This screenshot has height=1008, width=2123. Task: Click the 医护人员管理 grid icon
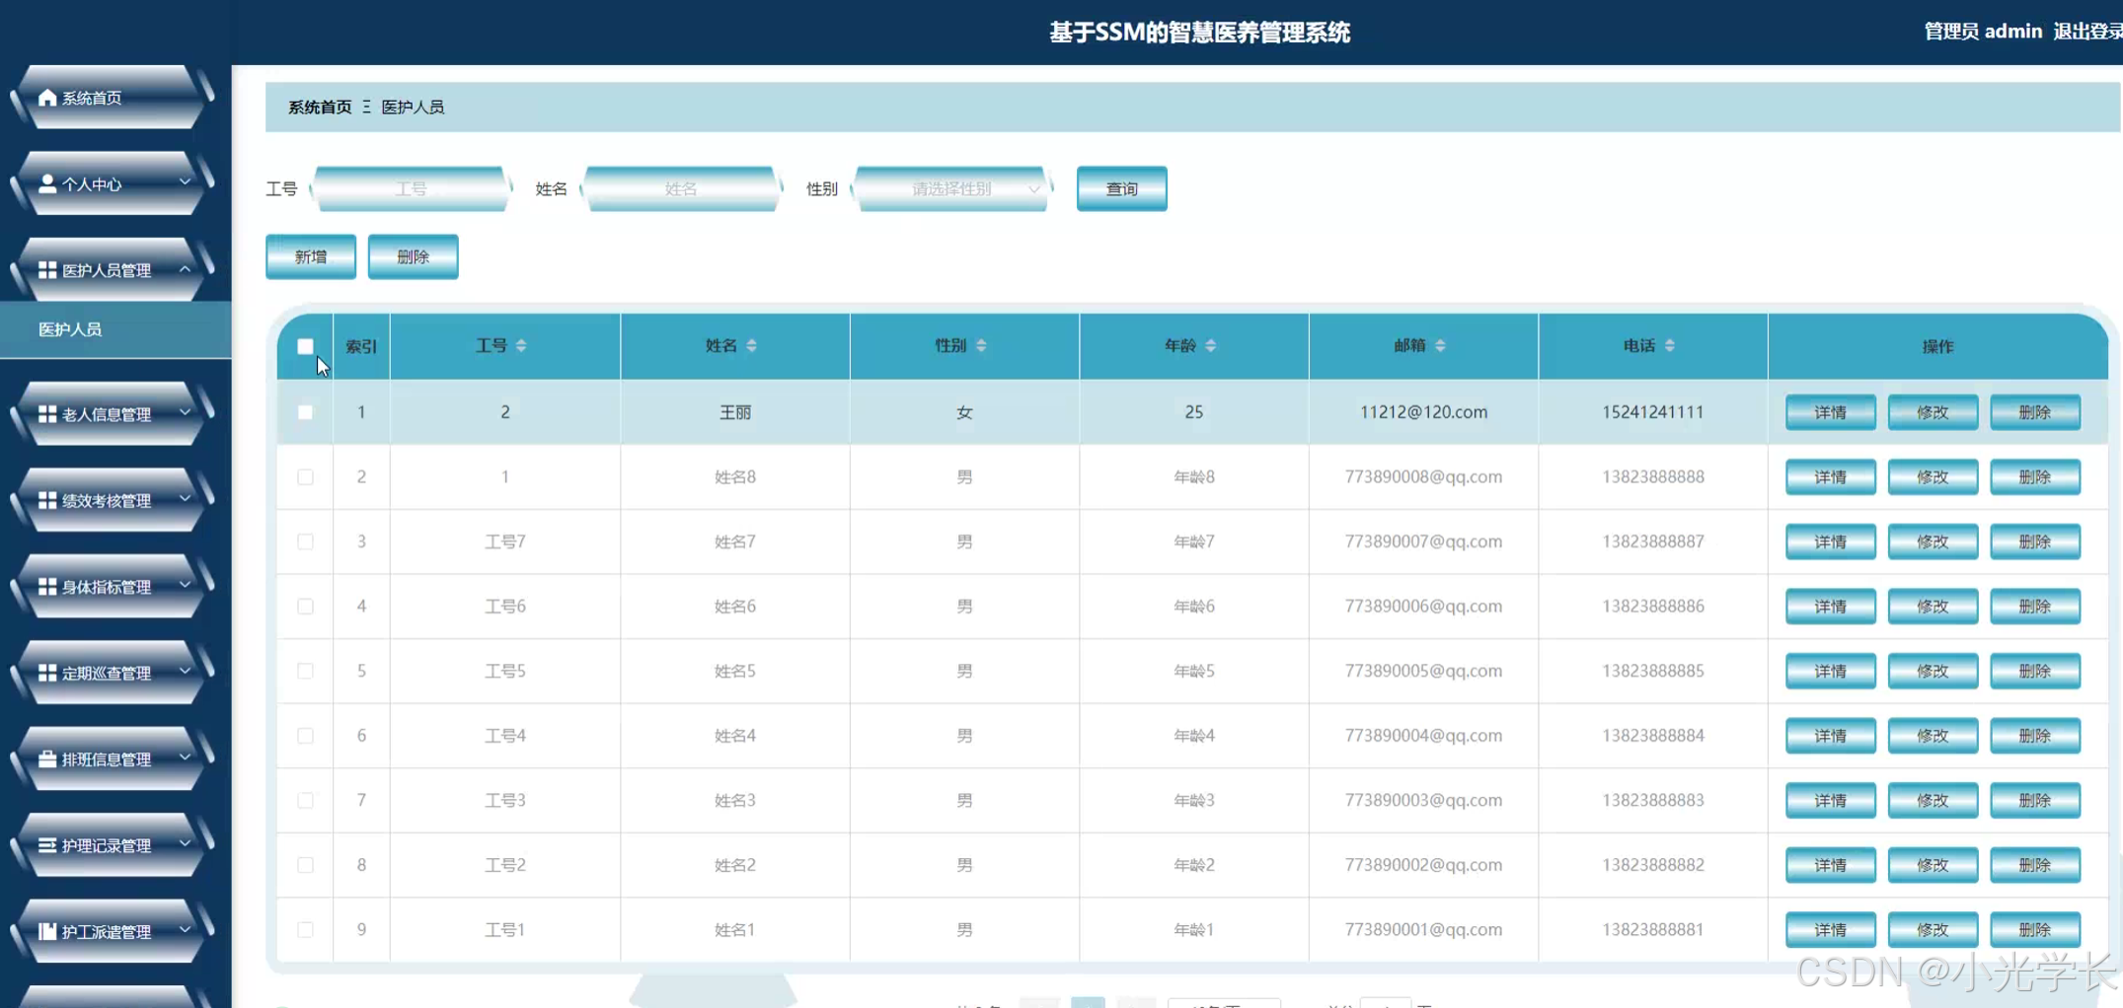(45, 268)
